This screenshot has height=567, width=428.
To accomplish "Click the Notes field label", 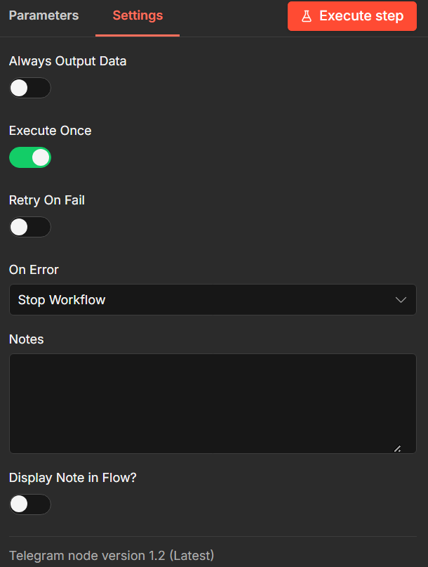I will [x=26, y=339].
